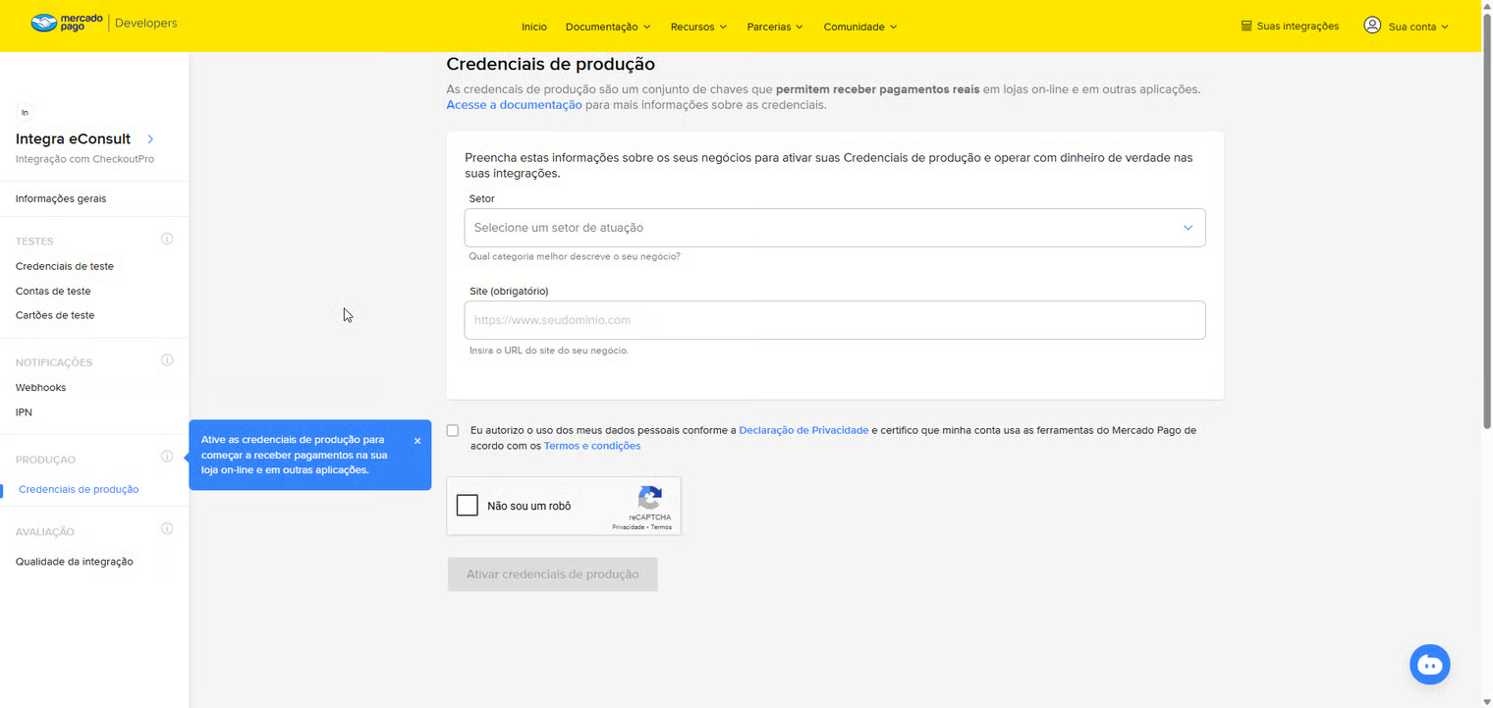The image size is (1493, 708).
Task: Click the info icon next to NOTIFICAÇÕES
Action: click(167, 359)
